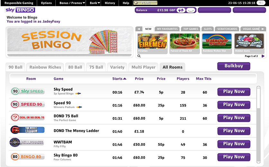Click the scrollbar down arrow in room list
The image size is (269, 167).
click(258, 162)
